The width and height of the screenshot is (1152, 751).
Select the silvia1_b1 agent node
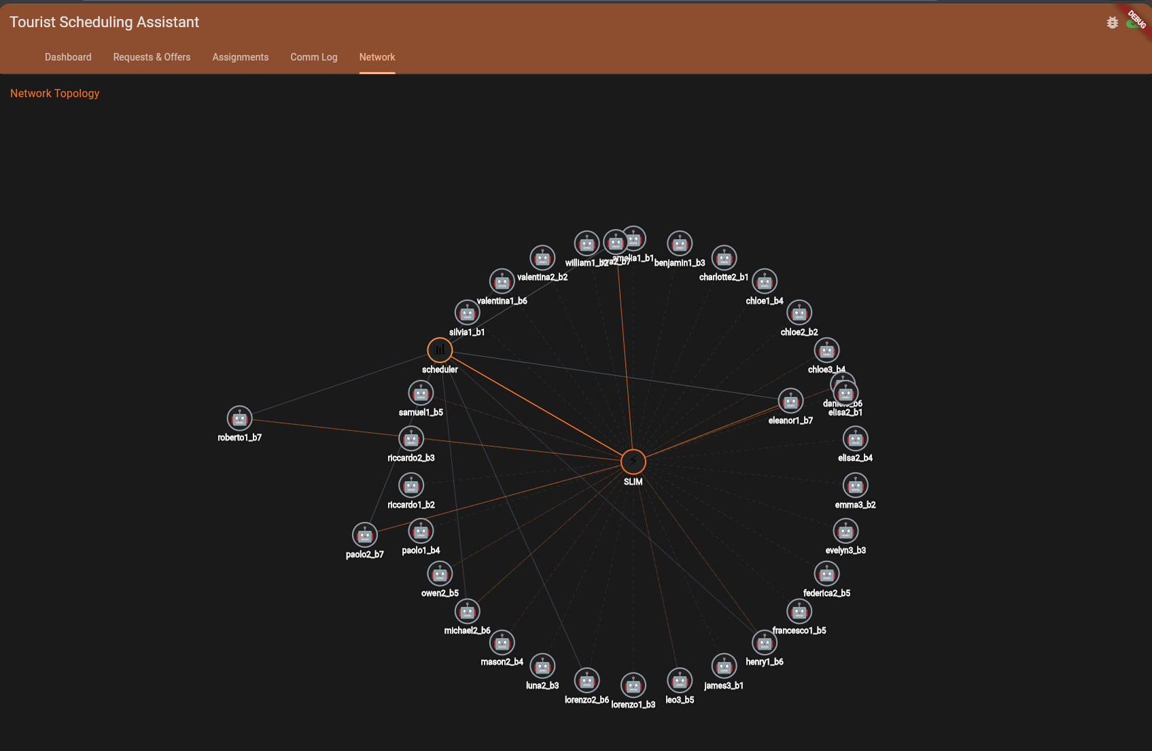467,313
